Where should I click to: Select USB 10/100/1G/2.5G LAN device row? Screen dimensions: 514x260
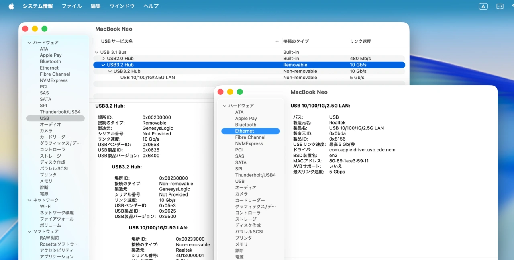tap(147, 78)
